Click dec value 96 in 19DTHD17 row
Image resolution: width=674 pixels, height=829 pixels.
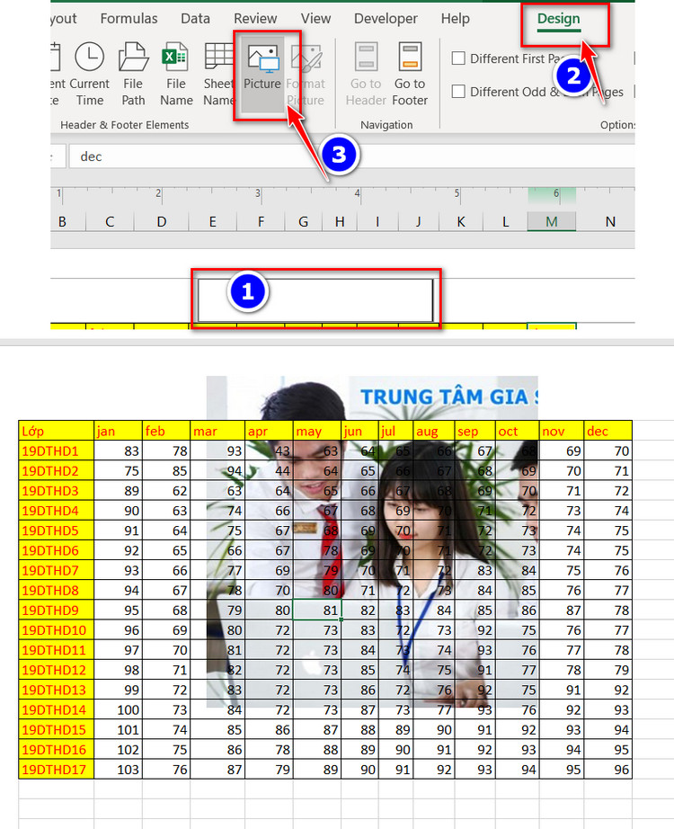click(x=607, y=770)
